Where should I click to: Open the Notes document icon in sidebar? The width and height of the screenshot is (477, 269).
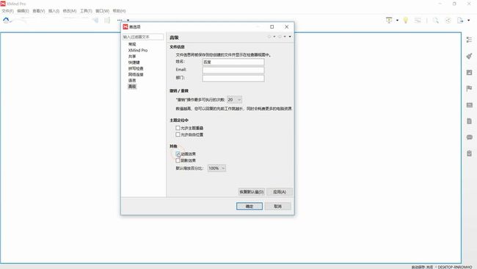pyautogui.click(x=469, y=121)
